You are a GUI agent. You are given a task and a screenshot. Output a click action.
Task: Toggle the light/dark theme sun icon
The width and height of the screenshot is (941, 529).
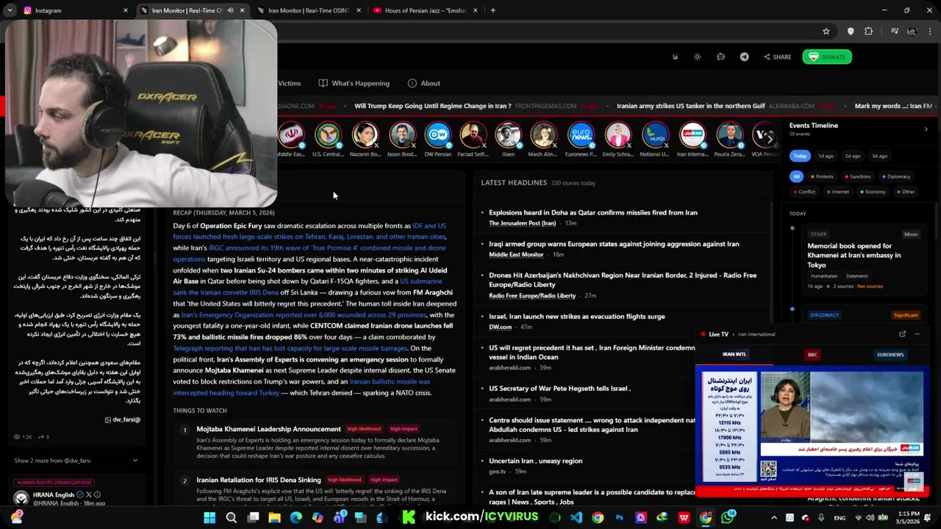point(697,57)
